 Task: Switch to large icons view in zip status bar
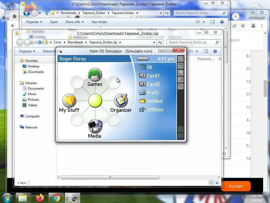click(217, 183)
